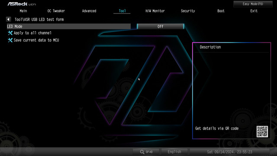277x156 pixels.
Task: Click Apply to all channel
Action: pos(32,33)
